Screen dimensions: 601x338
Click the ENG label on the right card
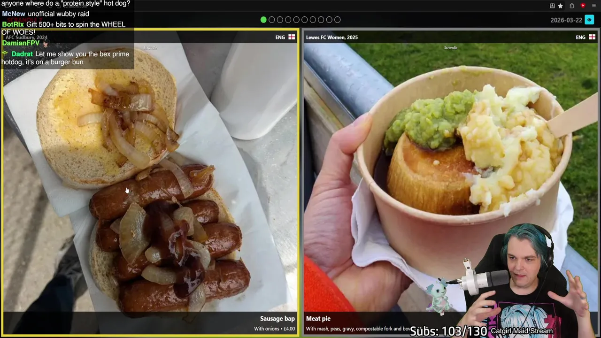tap(581, 37)
